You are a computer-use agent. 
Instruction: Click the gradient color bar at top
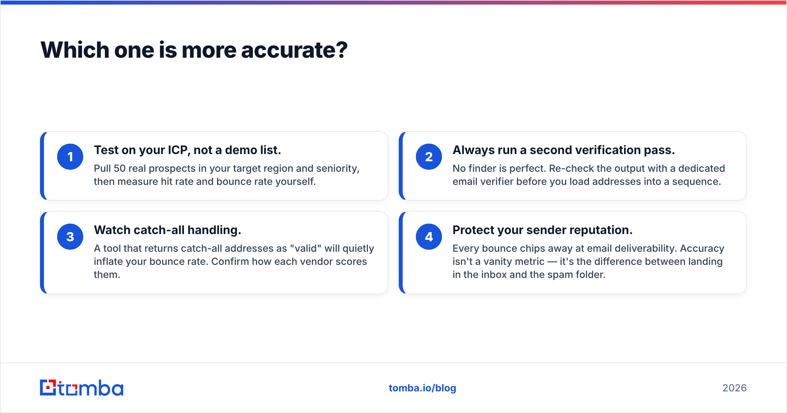coord(393,2)
